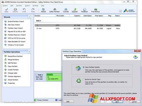Click the Free Backup toolbar icon
The width and height of the screenshot is (142, 106).
(96, 10)
